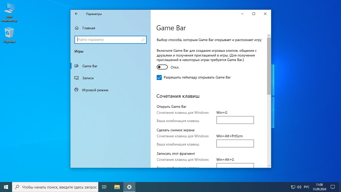This screenshot has width=341, height=192.
Task: Open the Главная home page
Action: tap(89, 28)
